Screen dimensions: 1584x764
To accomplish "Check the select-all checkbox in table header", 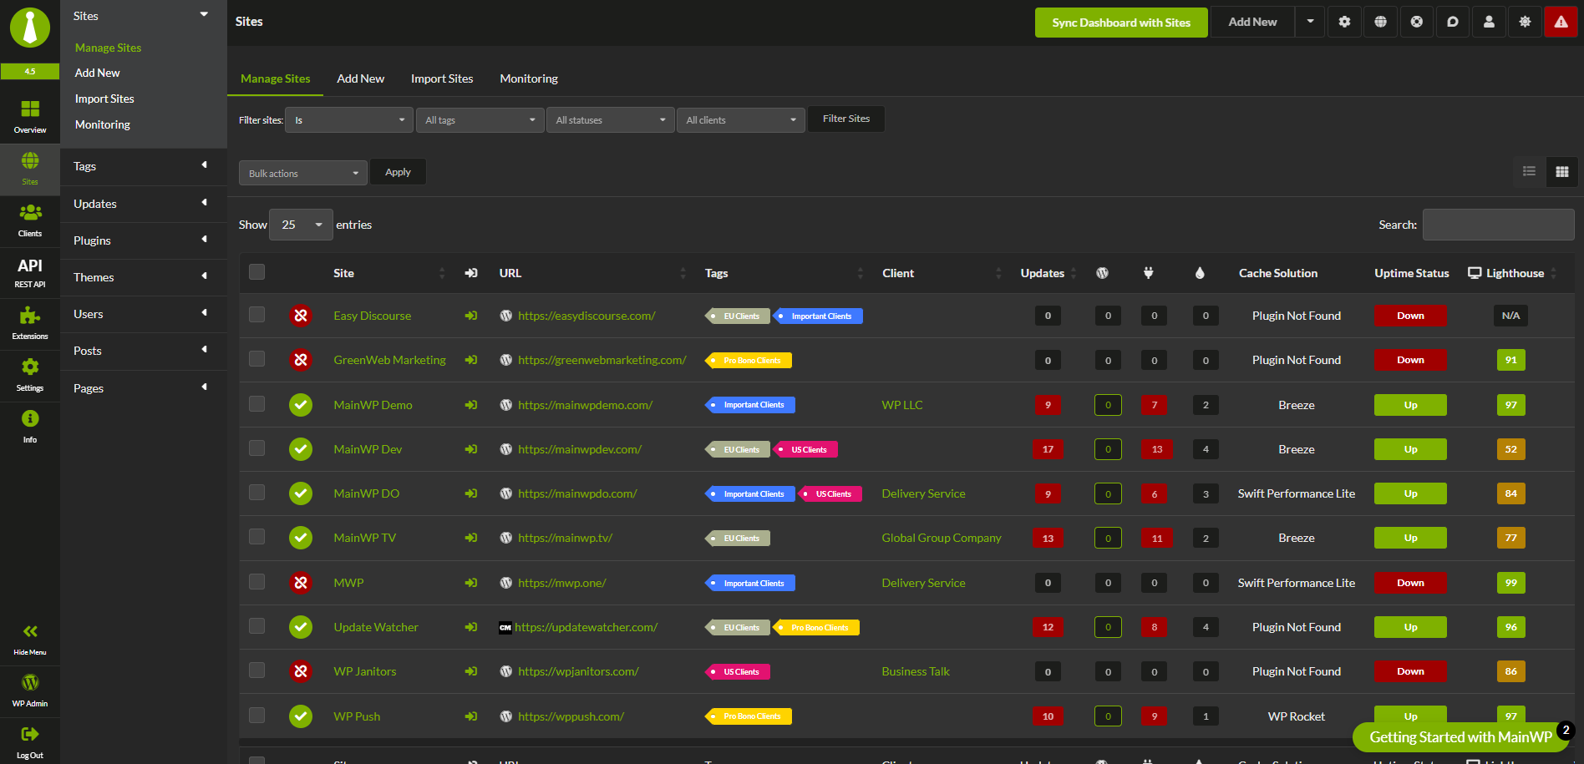I will tap(257, 272).
